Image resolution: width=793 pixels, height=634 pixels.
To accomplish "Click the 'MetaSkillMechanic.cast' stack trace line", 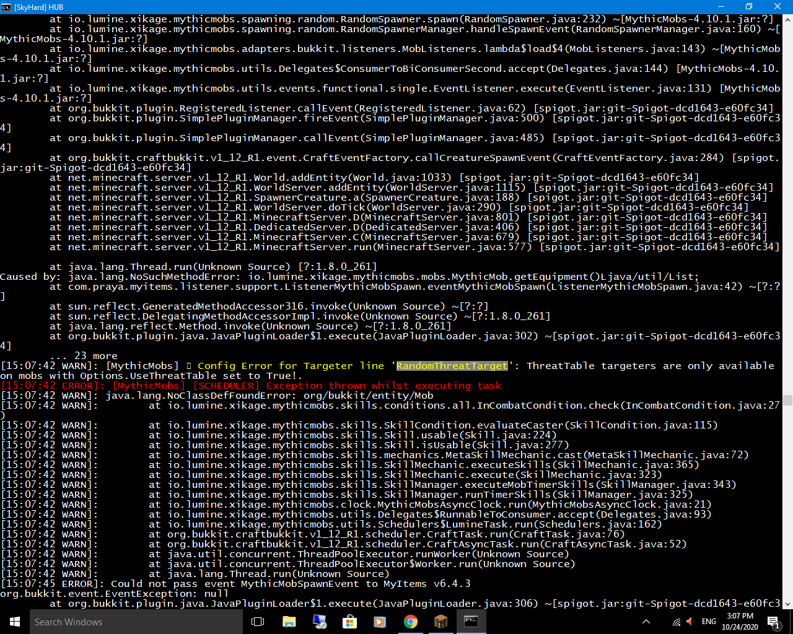I will (x=374, y=455).
